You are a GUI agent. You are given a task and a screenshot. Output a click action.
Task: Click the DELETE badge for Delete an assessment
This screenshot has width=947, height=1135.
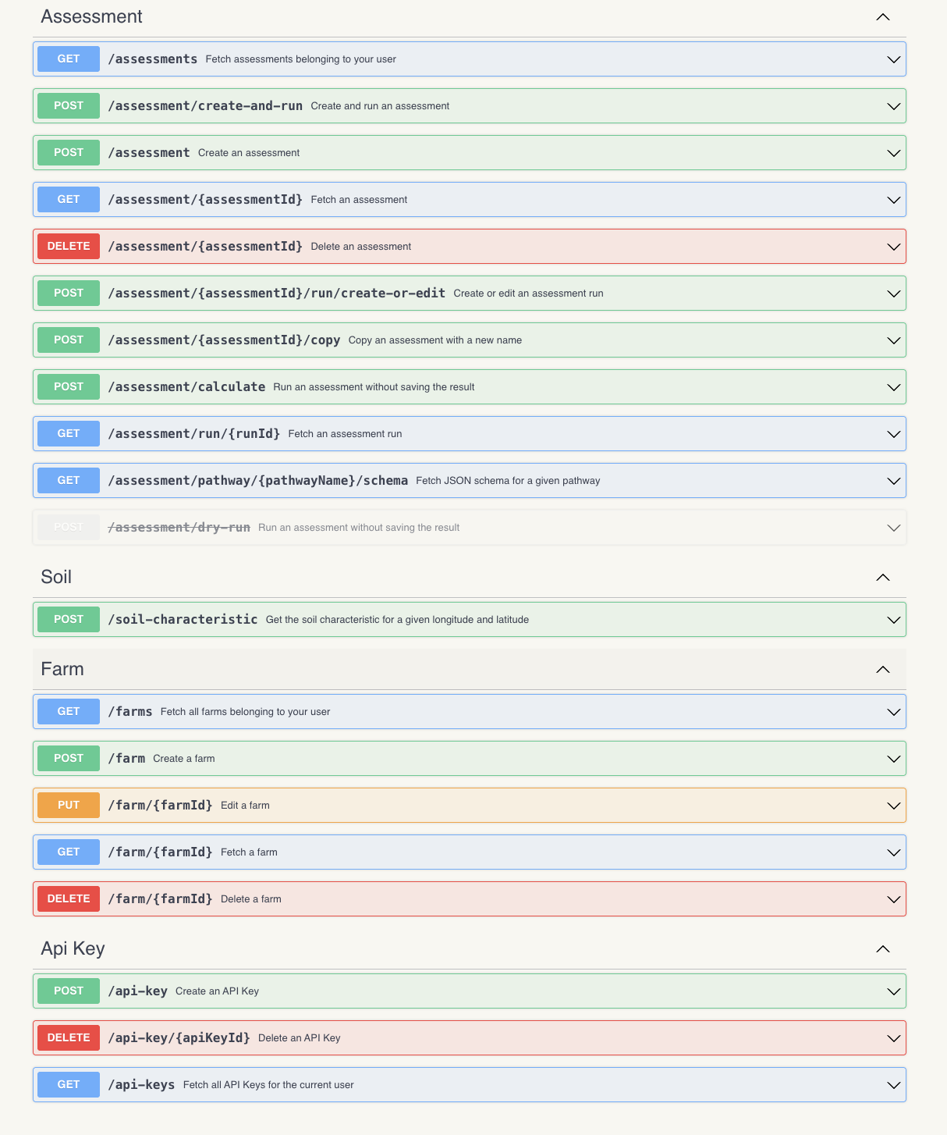(69, 246)
